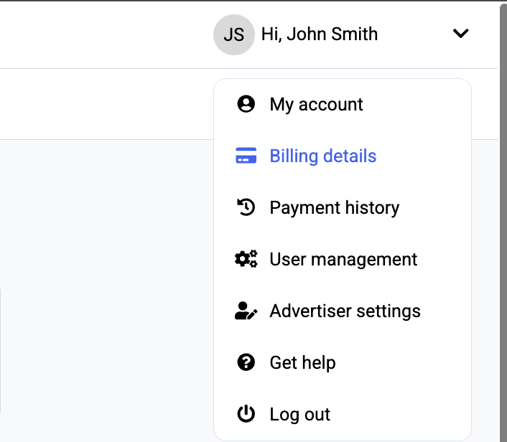This screenshot has height=442, width=507.
Task: Click the User management gears icon
Action: click(246, 259)
